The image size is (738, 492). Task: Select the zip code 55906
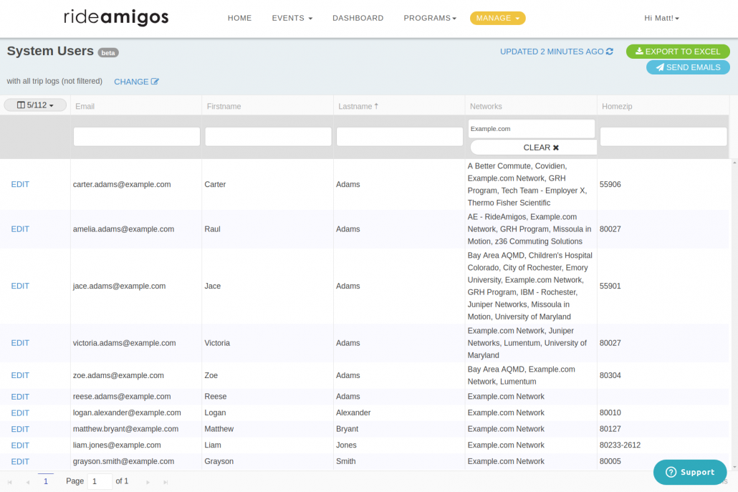point(610,184)
